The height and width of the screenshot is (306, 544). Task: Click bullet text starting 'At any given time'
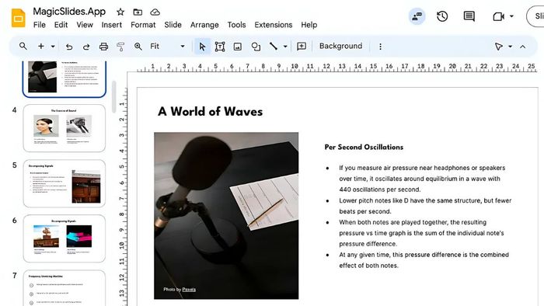(x=424, y=260)
